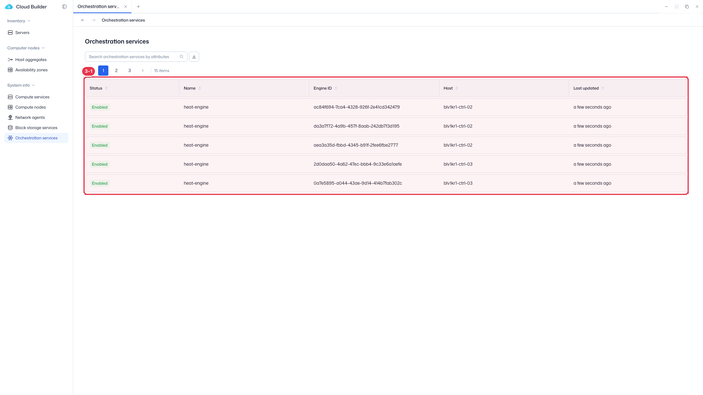Go to next page with chevron

(143, 71)
